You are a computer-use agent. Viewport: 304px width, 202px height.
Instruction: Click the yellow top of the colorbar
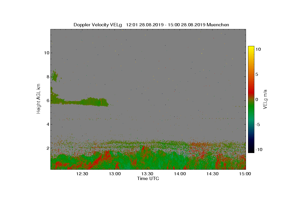pyautogui.click(x=251, y=48)
